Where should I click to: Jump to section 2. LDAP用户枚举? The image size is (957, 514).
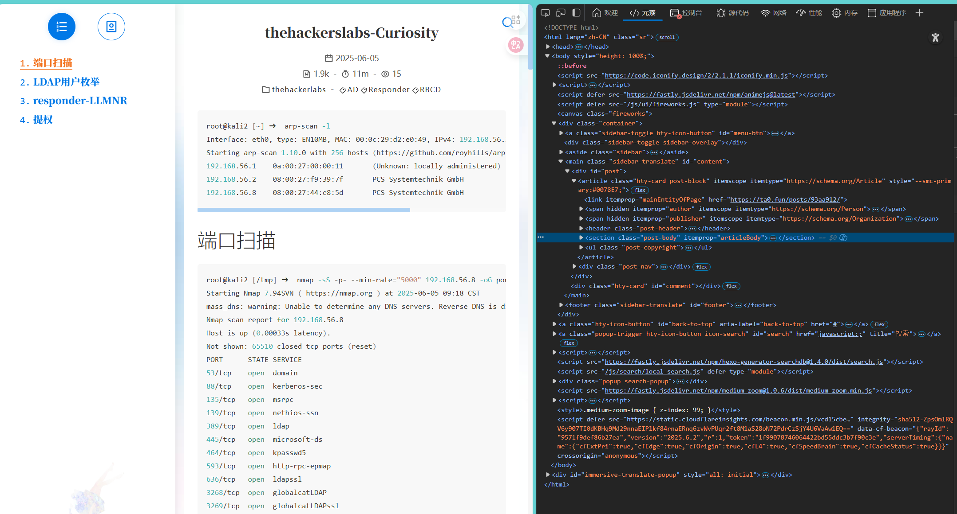(60, 82)
